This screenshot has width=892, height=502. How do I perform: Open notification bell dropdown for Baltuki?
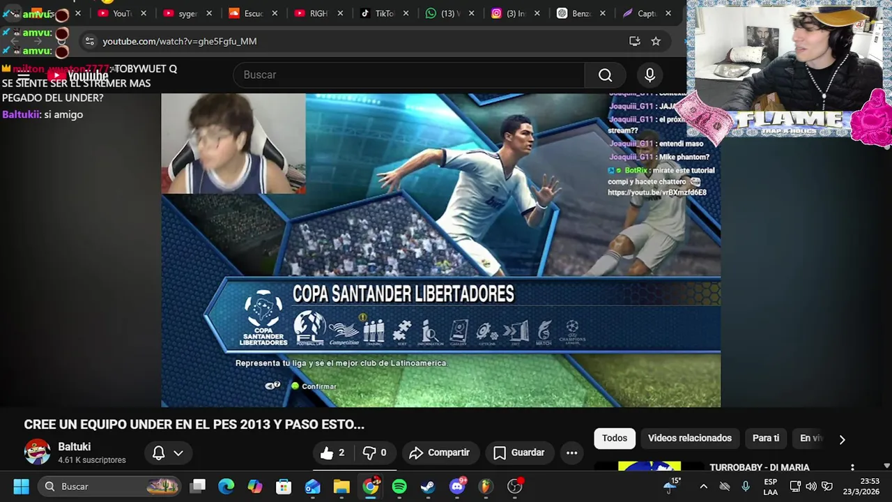click(x=167, y=453)
